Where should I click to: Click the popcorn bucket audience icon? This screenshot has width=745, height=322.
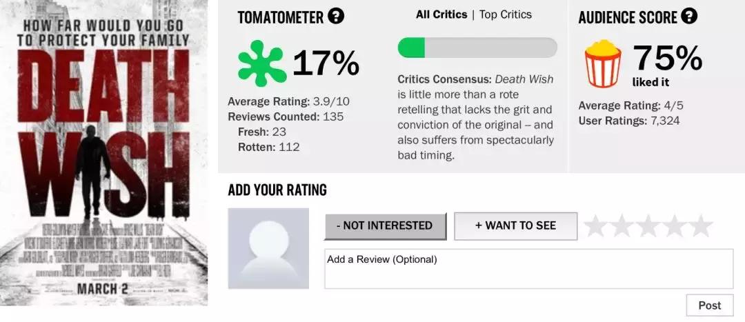(604, 63)
